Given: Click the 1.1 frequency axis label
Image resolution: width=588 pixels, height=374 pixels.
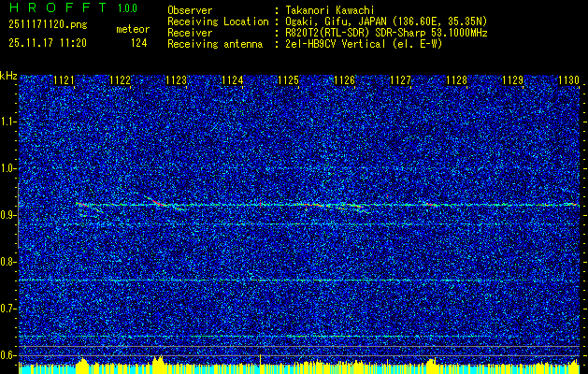Looking at the screenshot, I should pos(8,122).
